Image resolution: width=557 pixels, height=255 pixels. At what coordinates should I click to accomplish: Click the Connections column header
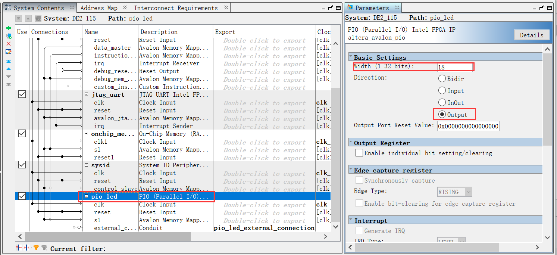[56, 32]
